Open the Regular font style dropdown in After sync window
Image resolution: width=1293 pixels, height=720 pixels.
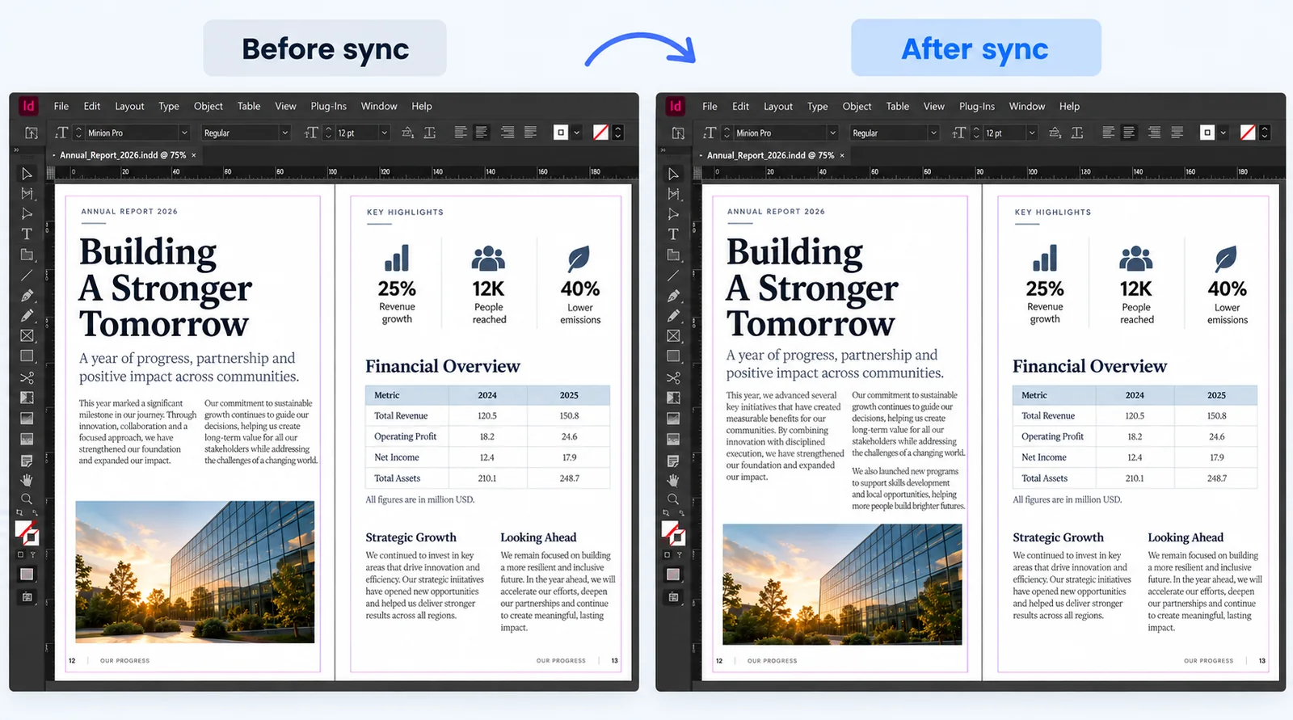pyautogui.click(x=895, y=133)
